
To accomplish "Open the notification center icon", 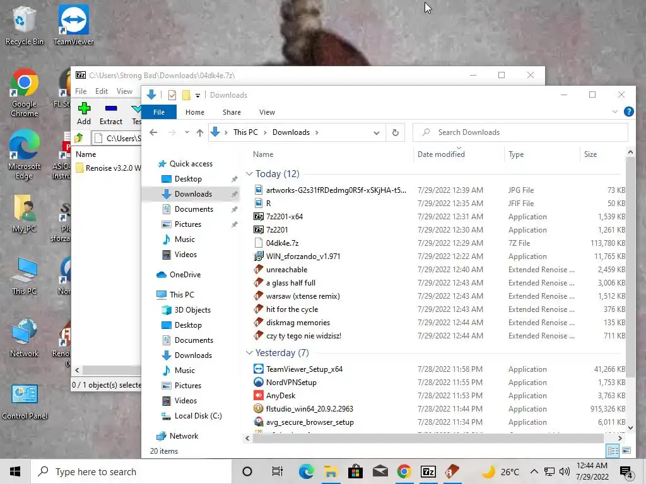I will click(x=626, y=471).
